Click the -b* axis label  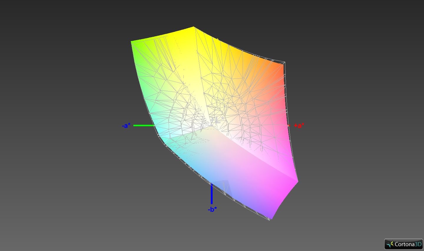212,209
